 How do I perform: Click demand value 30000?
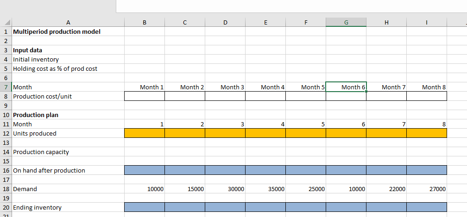point(225,189)
